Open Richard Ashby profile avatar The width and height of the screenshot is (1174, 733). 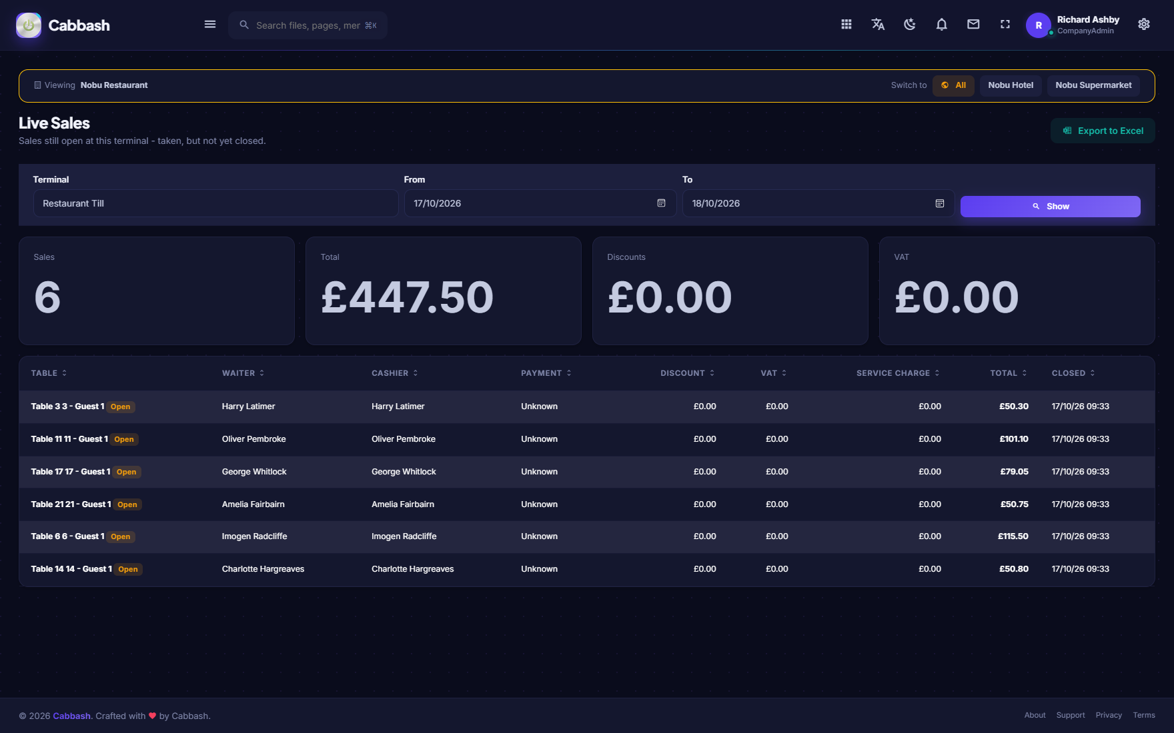[1039, 25]
